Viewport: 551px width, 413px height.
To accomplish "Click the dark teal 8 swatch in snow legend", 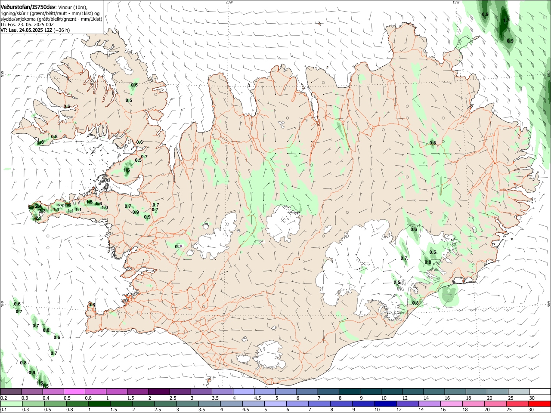I will [x=349, y=392].
